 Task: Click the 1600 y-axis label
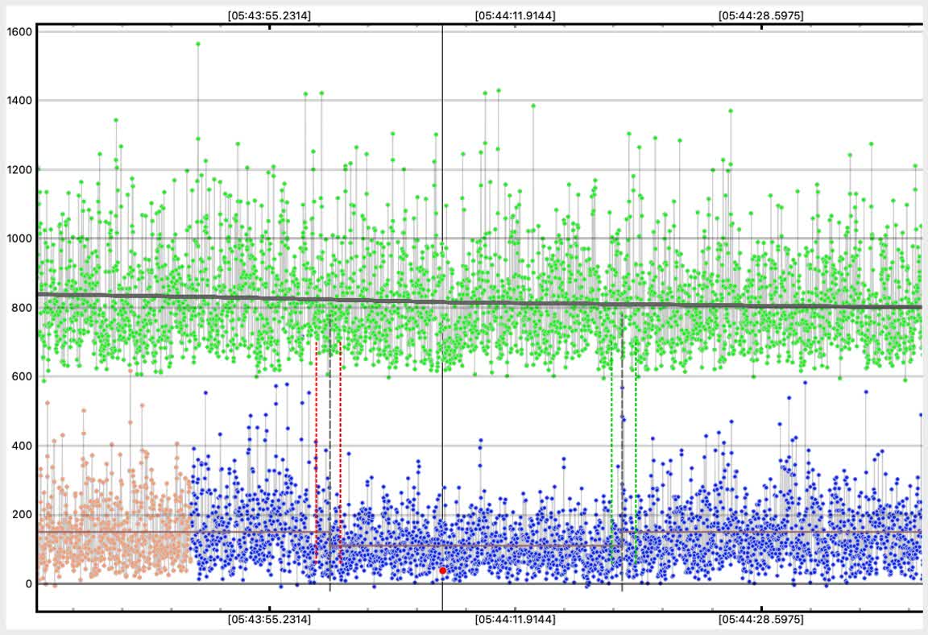click(19, 31)
